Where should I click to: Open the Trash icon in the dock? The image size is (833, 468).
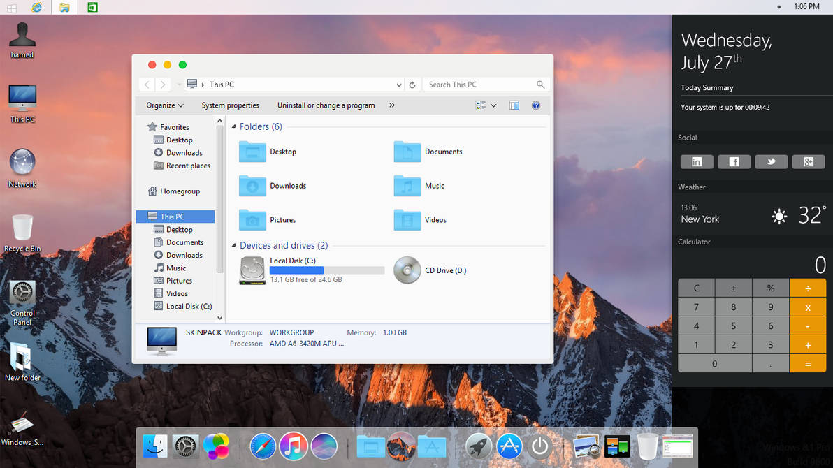coord(647,446)
